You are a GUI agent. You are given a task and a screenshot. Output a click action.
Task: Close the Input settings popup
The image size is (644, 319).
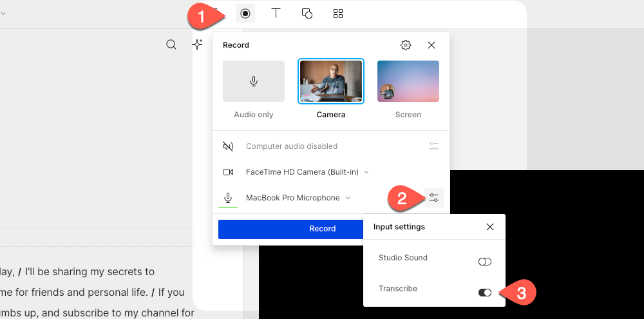coord(490,227)
